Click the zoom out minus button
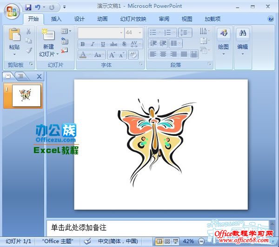This screenshot has height=247, width=279. point(201,241)
